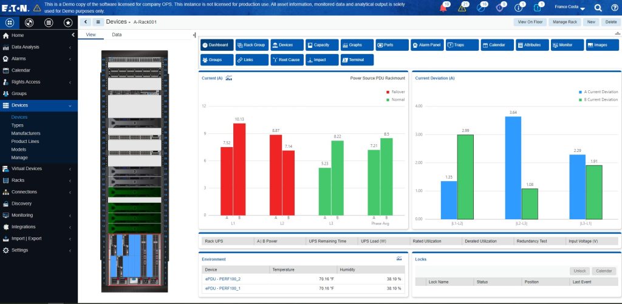Switch to the Data tab
Image resolution: width=622 pixels, height=304 pixels.
click(117, 35)
